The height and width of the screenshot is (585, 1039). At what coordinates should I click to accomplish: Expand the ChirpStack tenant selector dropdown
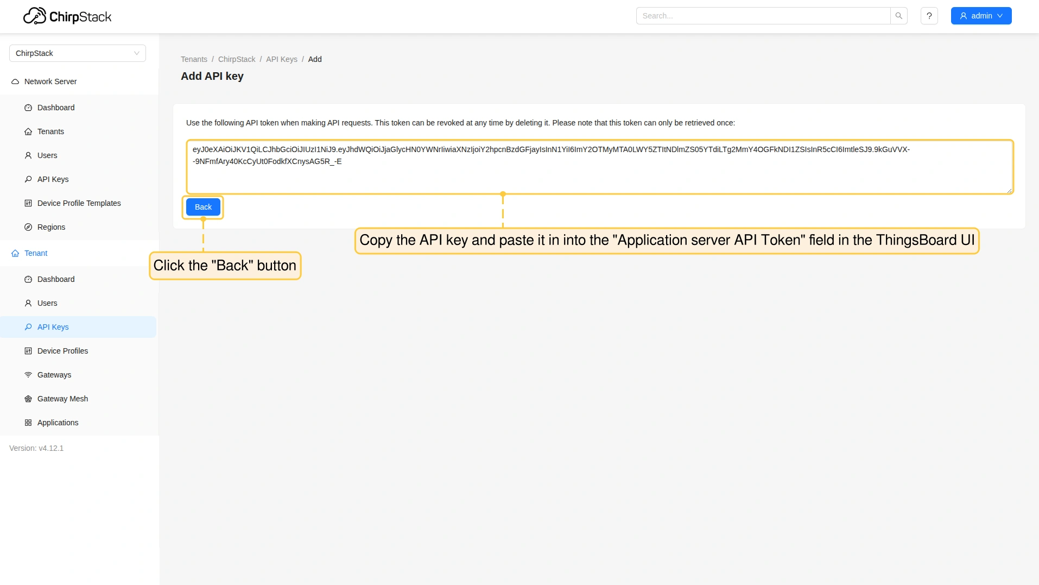click(78, 53)
